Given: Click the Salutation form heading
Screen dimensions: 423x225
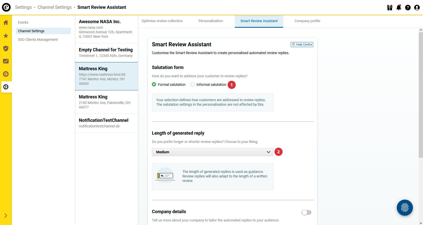Looking at the screenshot, I should [x=168, y=67].
